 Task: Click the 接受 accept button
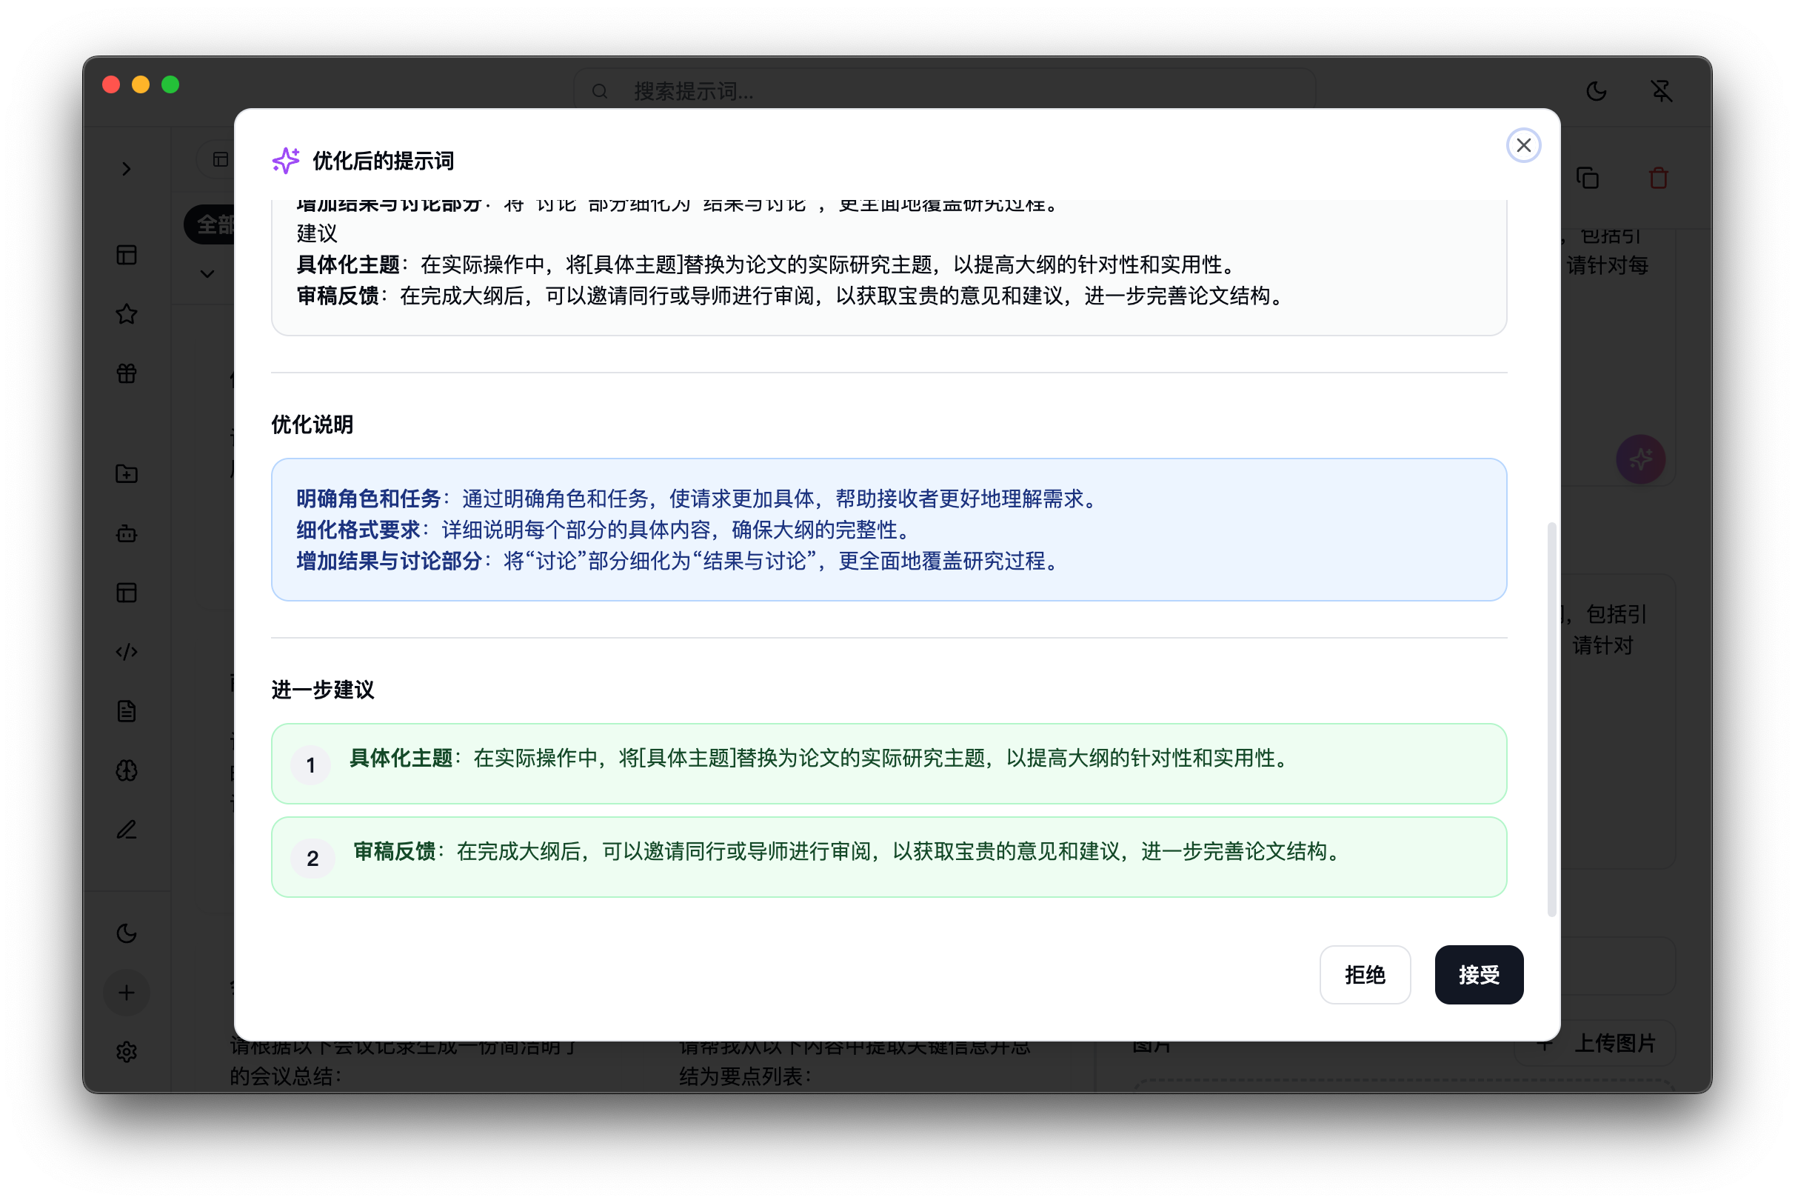[1478, 974]
